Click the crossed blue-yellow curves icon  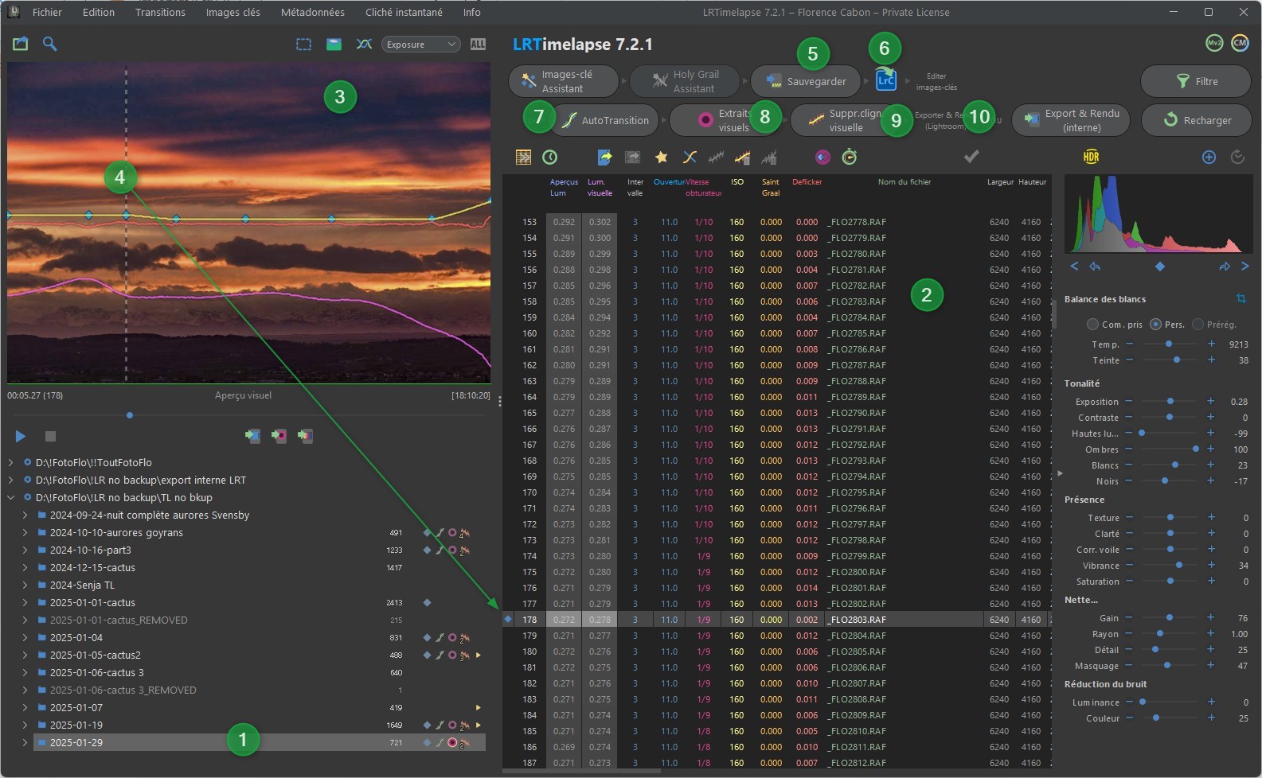point(690,158)
